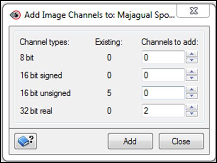This screenshot has width=217, height=163.
Task: Select the 32 bit real field showing 2
Action: click(x=163, y=111)
